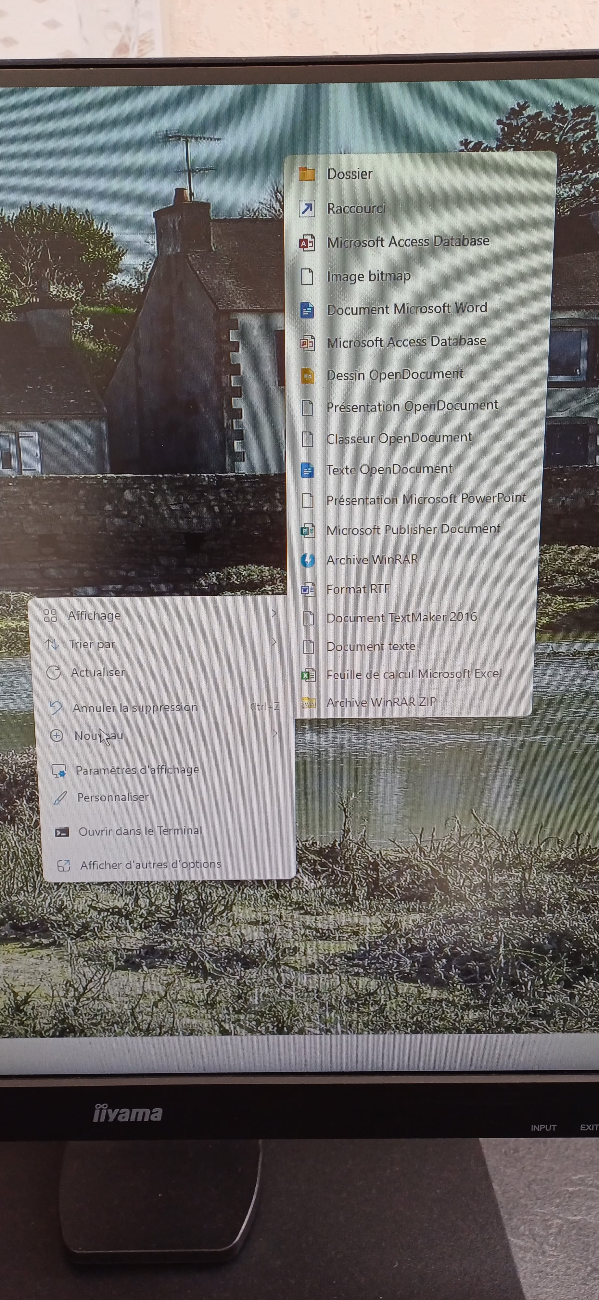Click the undo icon beside Annuler la suppression

coord(56,708)
